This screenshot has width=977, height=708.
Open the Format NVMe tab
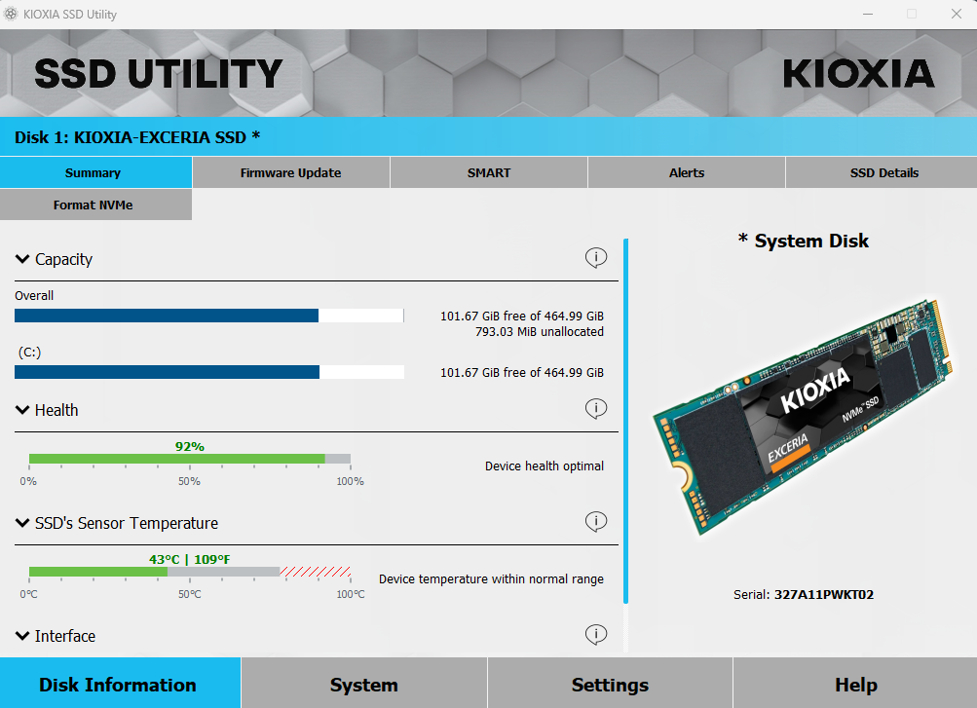pos(96,205)
